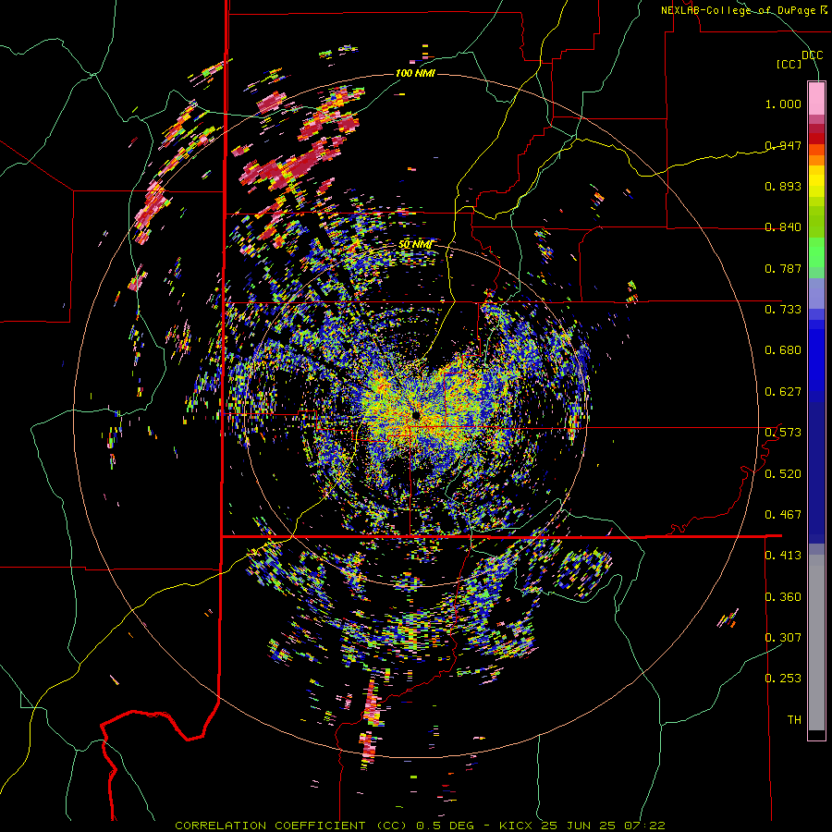832x832 pixels.
Task: Click the NEXLAB-College of DuPage label
Action: point(743,10)
